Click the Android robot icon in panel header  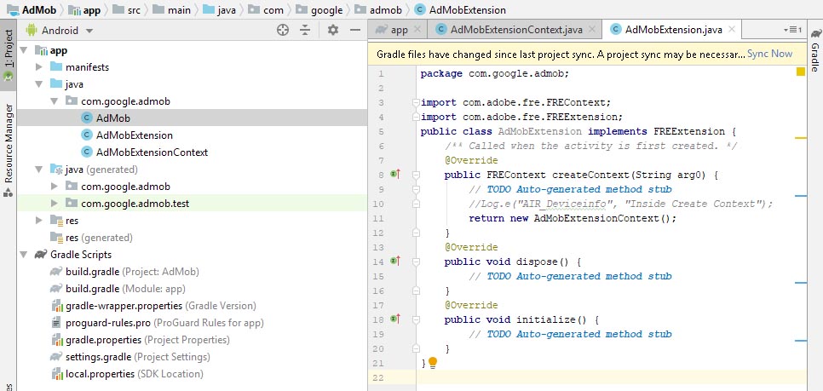[x=32, y=30]
